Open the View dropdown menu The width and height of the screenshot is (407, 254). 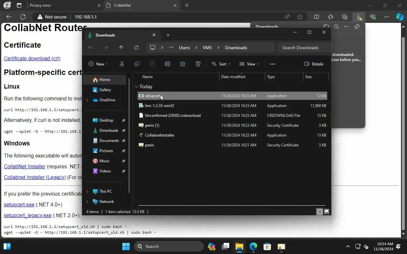click(x=249, y=64)
